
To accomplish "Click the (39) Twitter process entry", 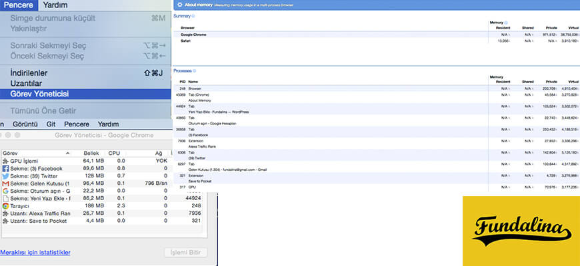I will (196, 158).
